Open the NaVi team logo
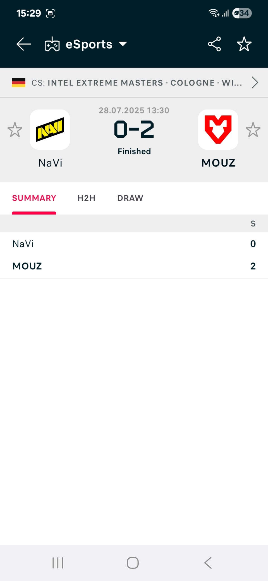Screen dimensions: 268x581 [50, 130]
